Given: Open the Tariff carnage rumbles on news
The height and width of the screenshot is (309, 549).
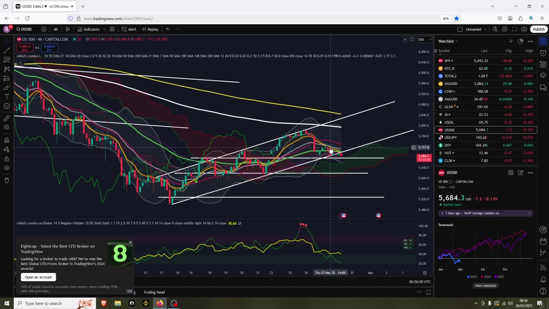Looking at the screenshot, I should tap(486, 213).
